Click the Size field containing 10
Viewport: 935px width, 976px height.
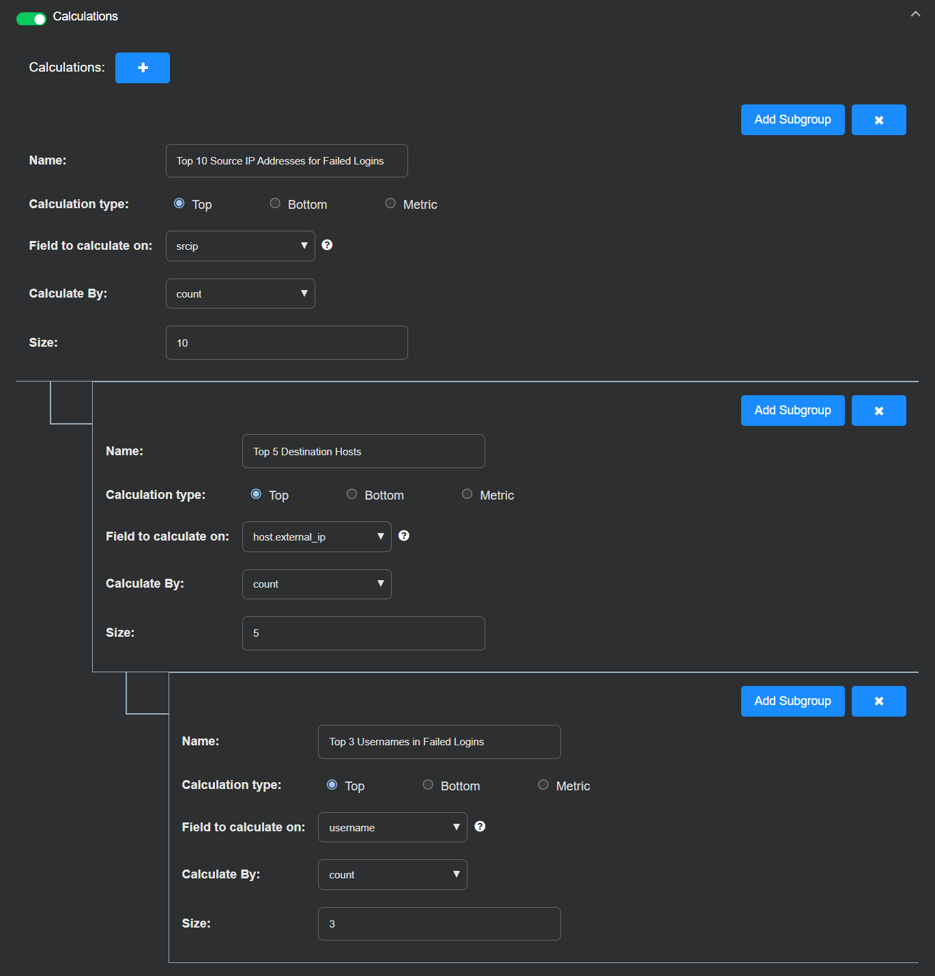[x=287, y=343]
